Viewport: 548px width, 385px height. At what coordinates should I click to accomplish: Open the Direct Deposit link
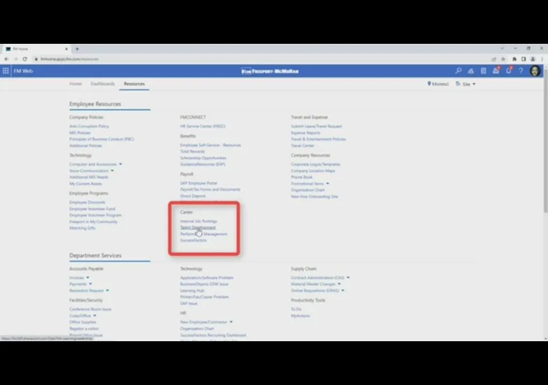coord(193,196)
